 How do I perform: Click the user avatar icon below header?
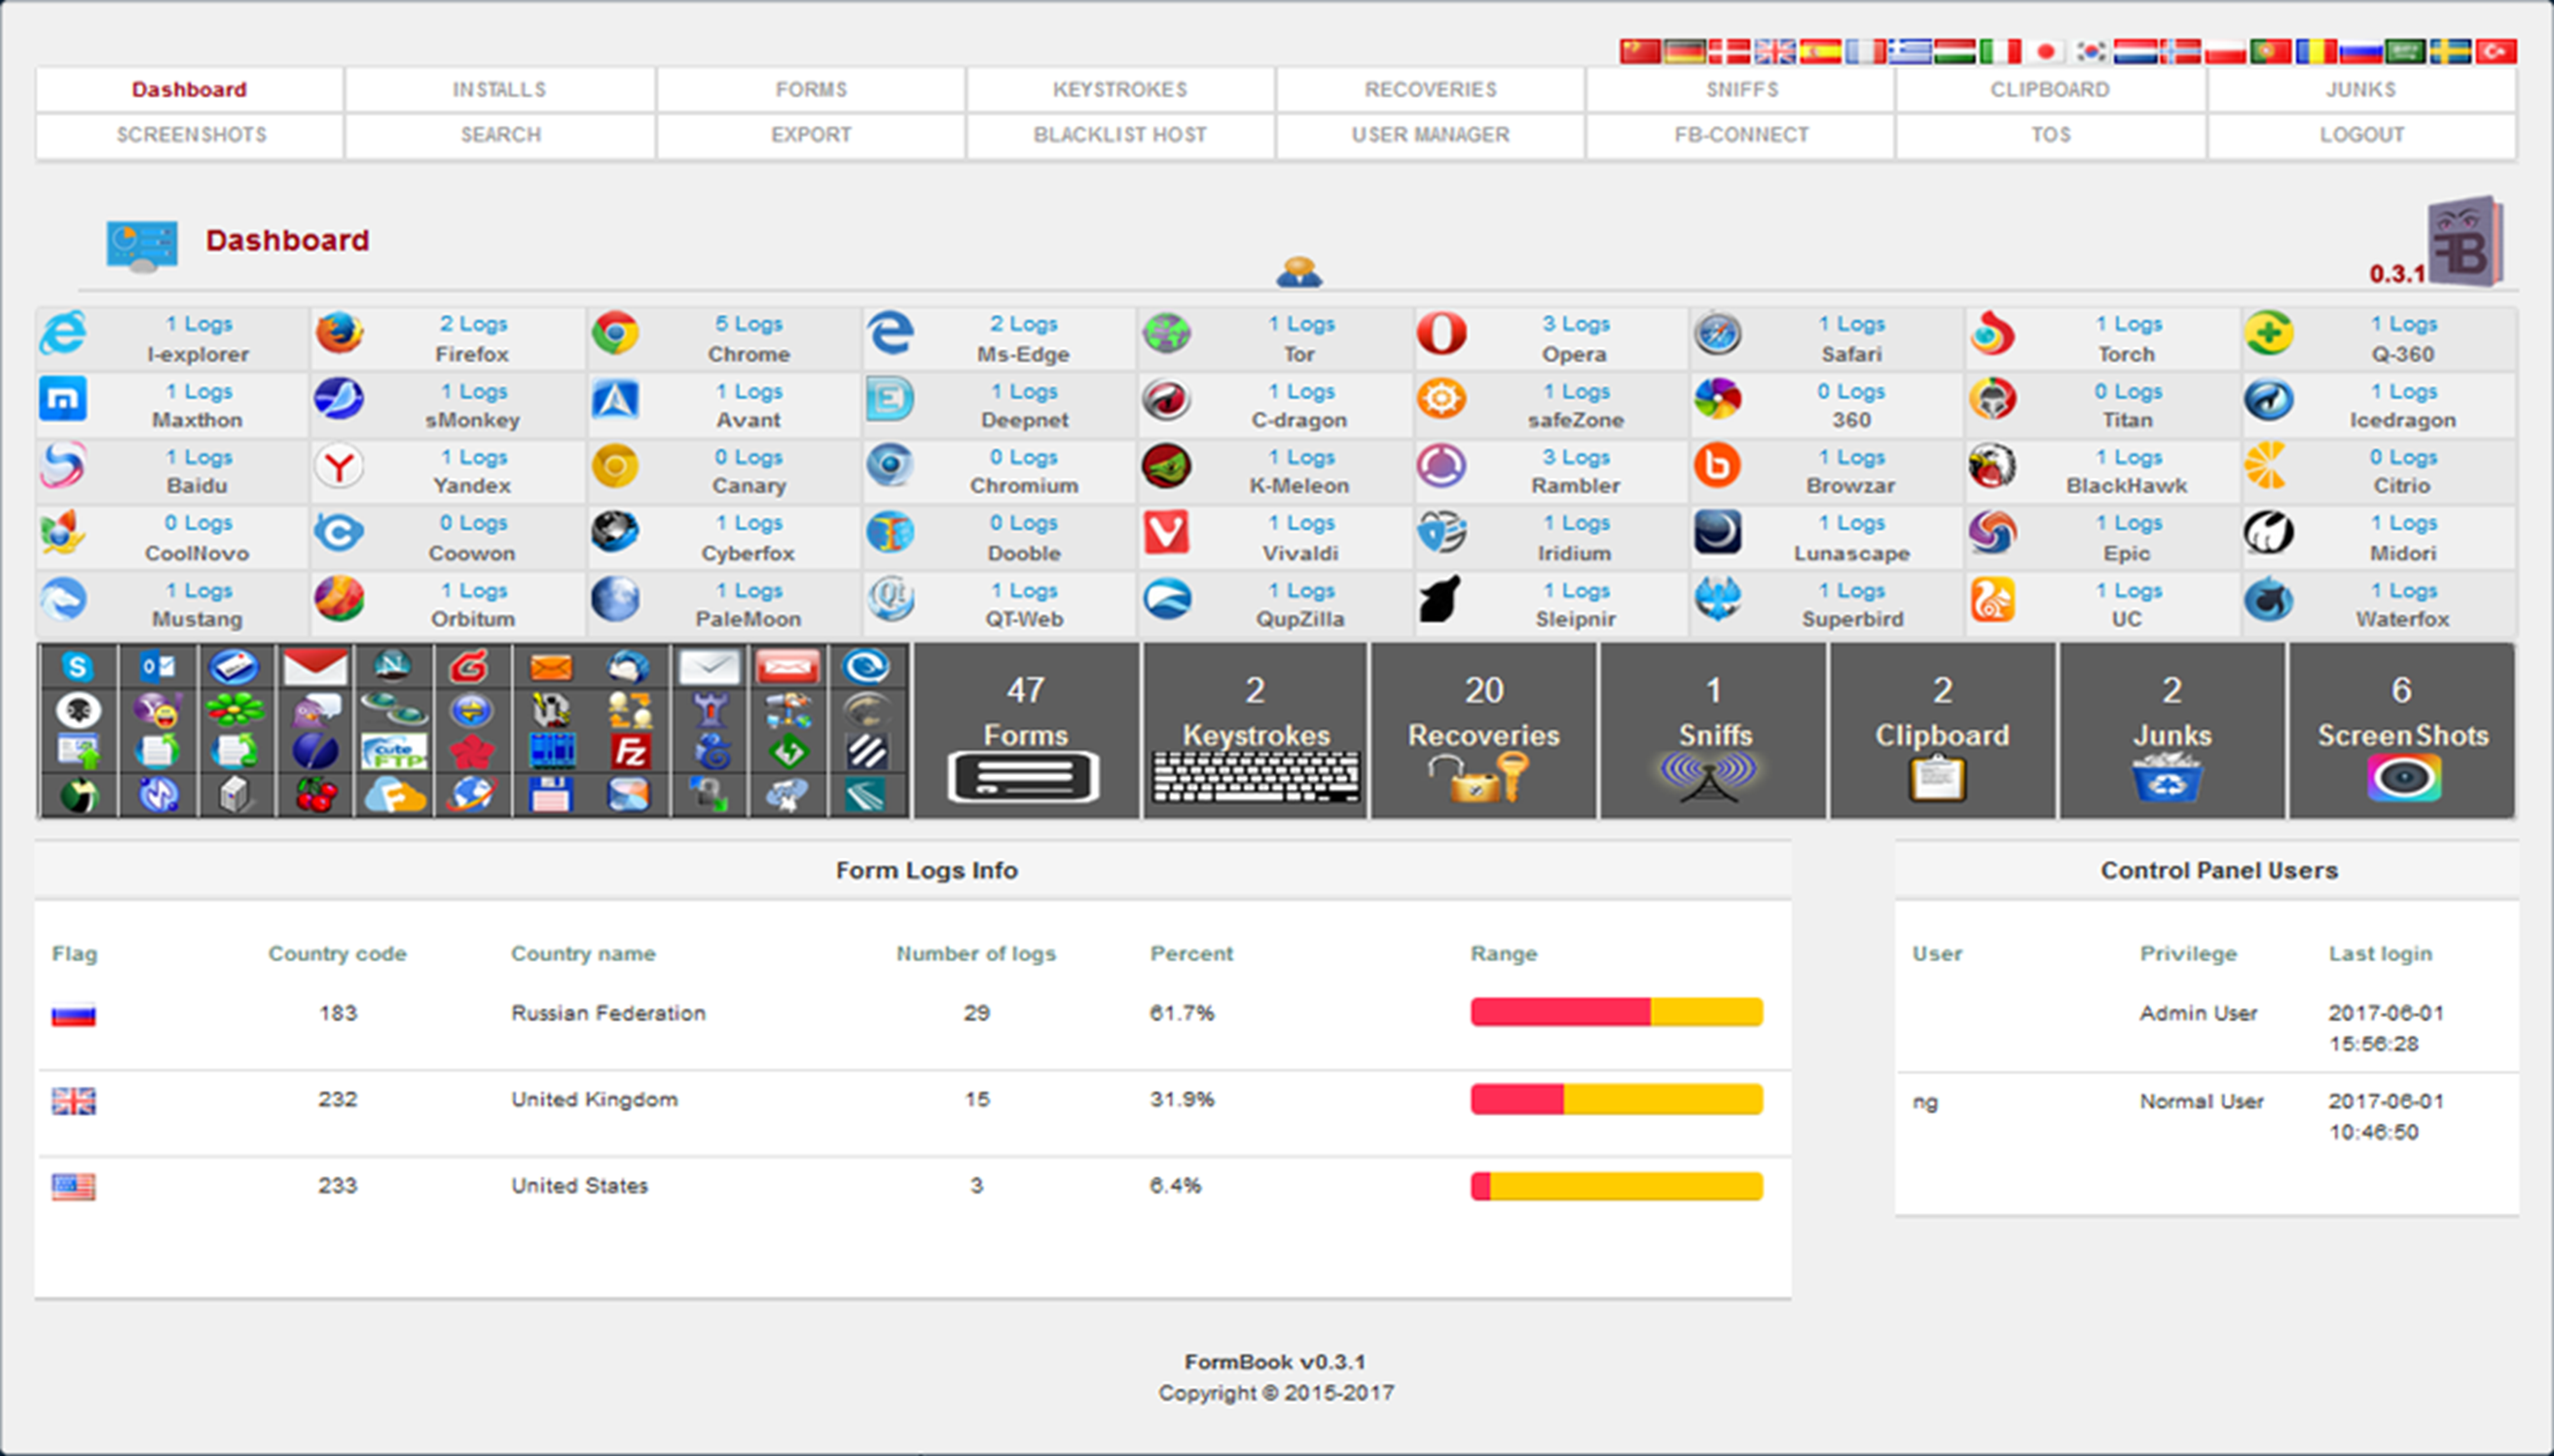pyautogui.click(x=1299, y=271)
